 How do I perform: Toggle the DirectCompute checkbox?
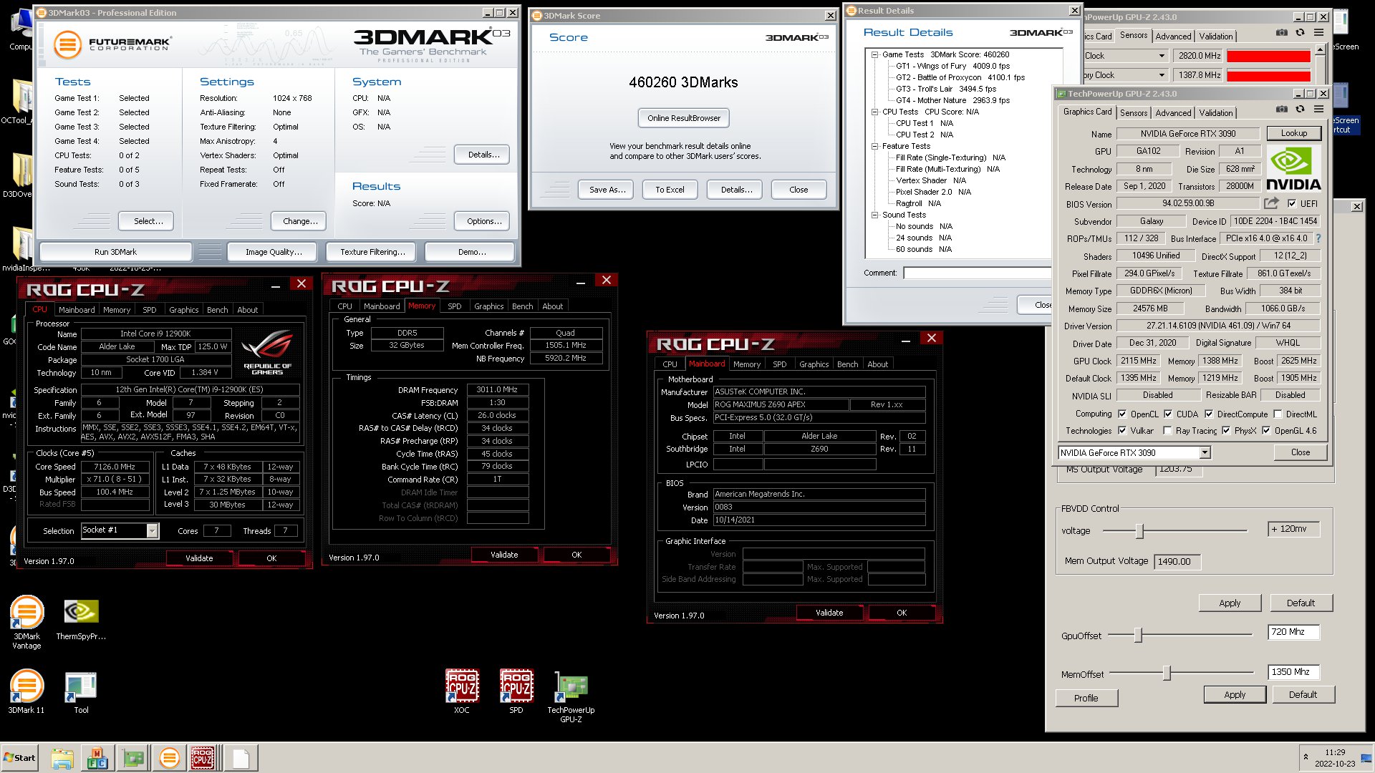point(1209,414)
